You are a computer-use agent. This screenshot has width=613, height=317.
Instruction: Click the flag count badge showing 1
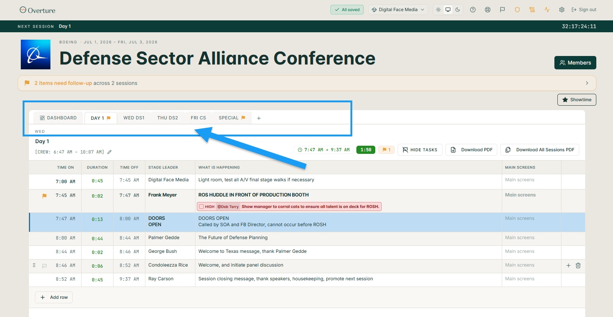tap(386, 150)
